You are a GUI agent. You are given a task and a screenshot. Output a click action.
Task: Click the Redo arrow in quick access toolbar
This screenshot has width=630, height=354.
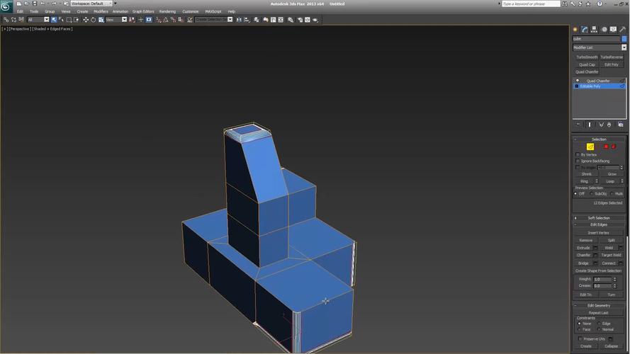tap(55, 4)
